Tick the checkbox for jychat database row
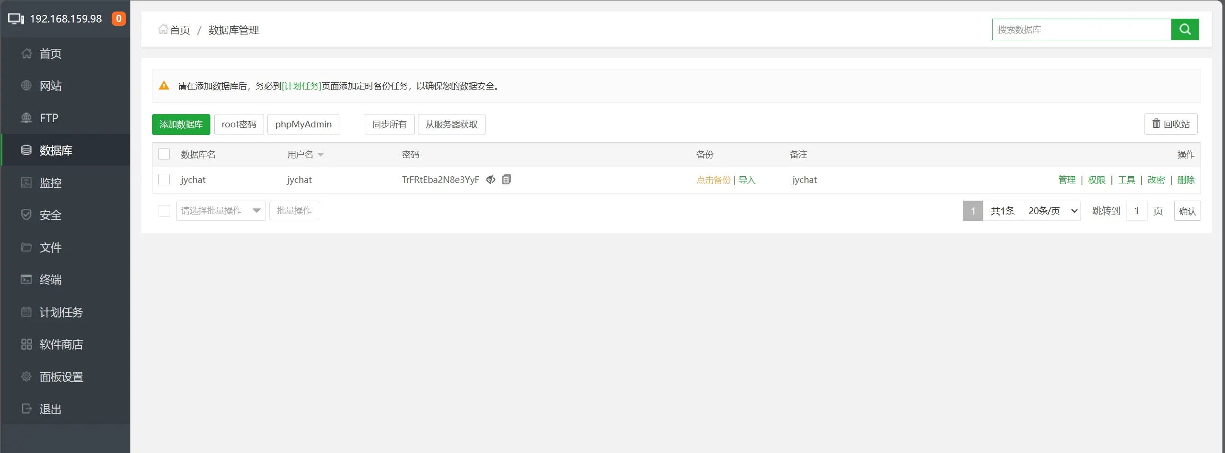1225x453 pixels. (x=164, y=180)
